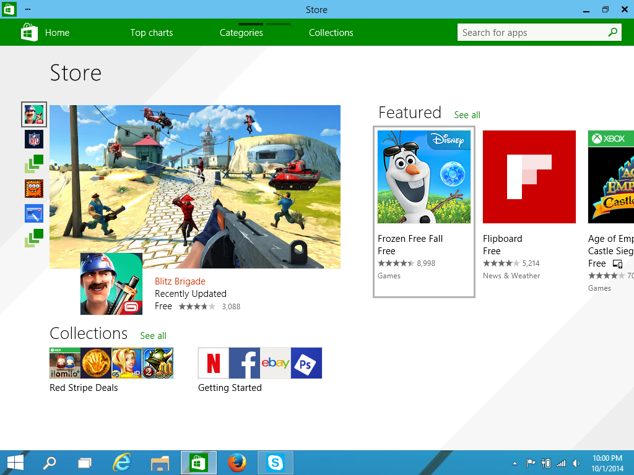Image resolution: width=634 pixels, height=475 pixels.
Task: Click the network signal icon in system tray
Action: pyautogui.click(x=561, y=463)
